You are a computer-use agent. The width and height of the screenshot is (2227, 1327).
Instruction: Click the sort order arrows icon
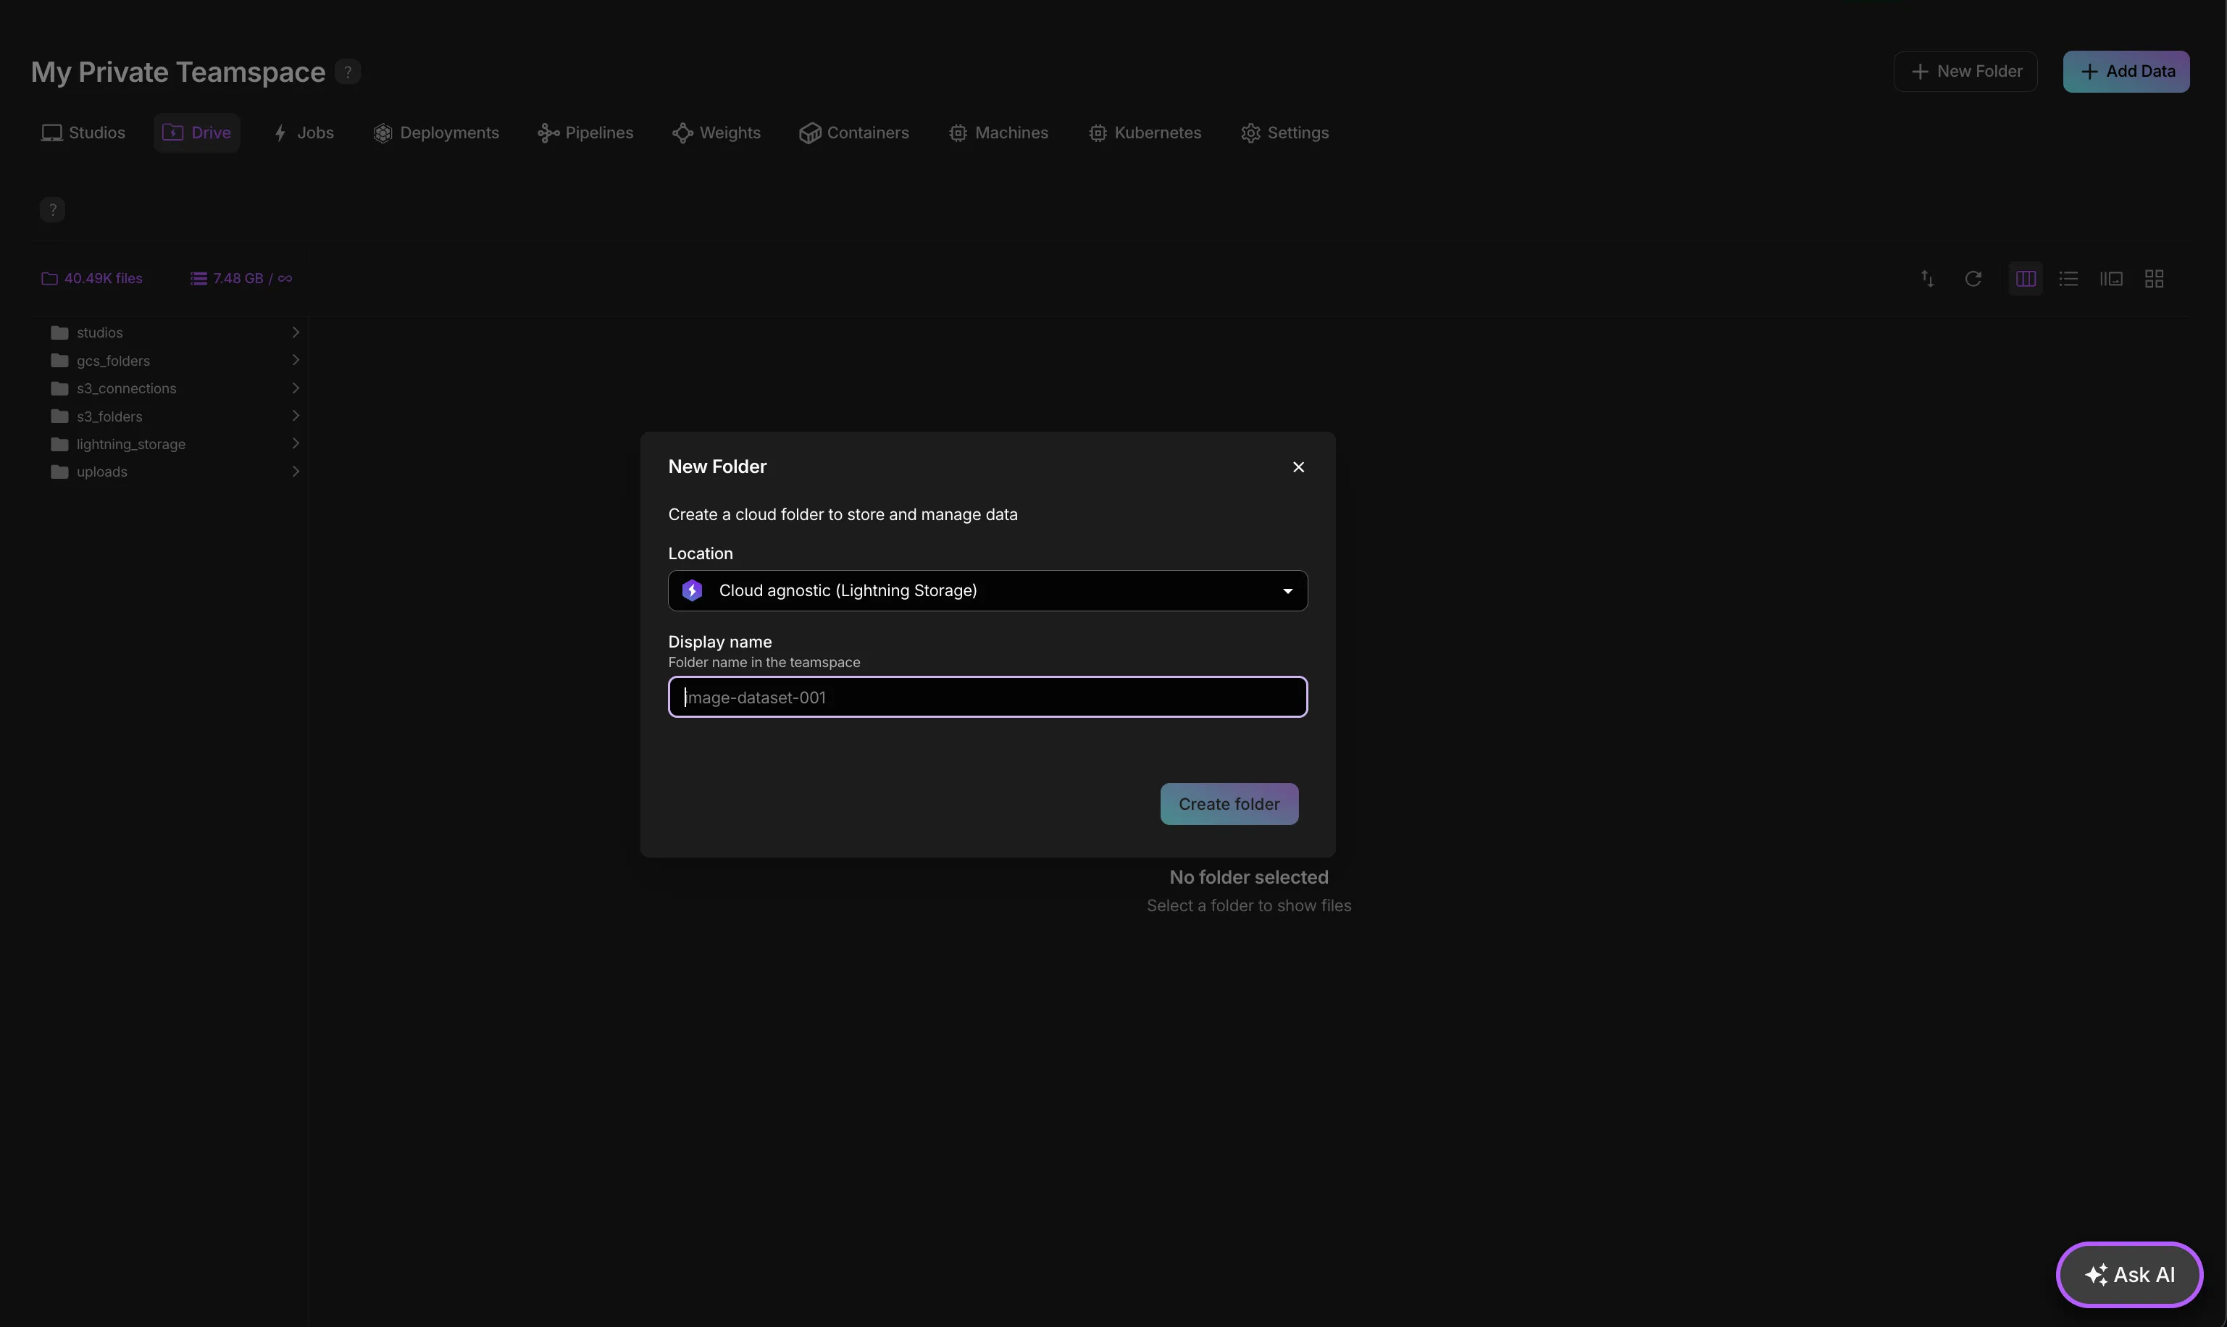point(1927,279)
